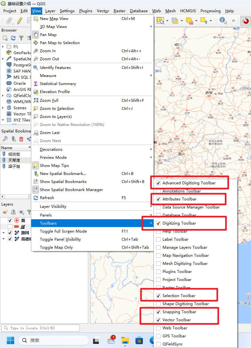Click Browser panel refresh icon
Viewport: 251px width, 348px height.
coord(13,38)
